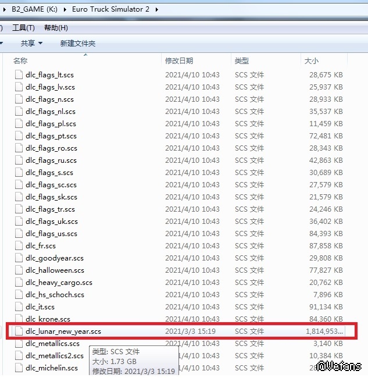Click size 1,814,953... in lunar row
This screenshot has width=368, height=378.
324,331
